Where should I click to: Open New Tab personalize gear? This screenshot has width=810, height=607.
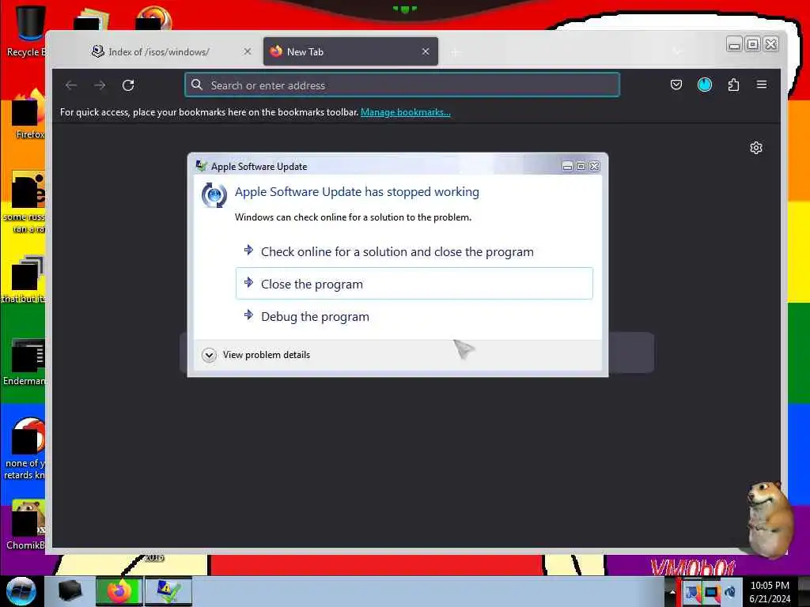(755, 148)
